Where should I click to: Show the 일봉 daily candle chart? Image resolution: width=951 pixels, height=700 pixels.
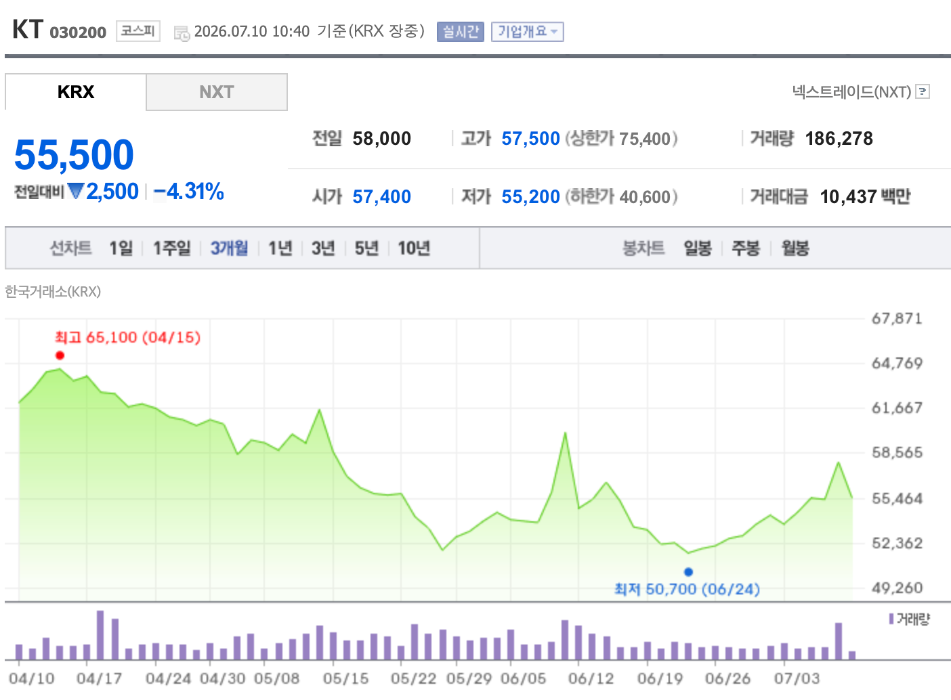pyautogui.click(x=698, y=248)
